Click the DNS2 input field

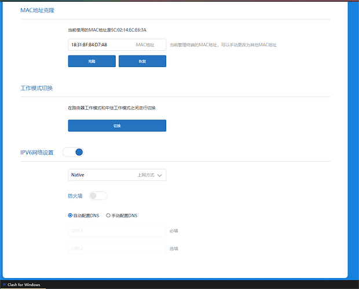[117, 249]
